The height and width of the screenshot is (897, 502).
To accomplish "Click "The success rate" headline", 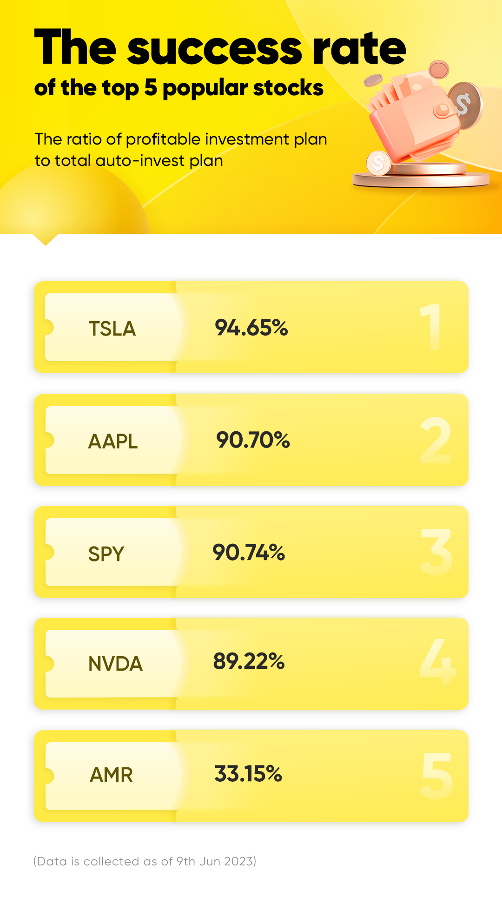I will point(220,48).
